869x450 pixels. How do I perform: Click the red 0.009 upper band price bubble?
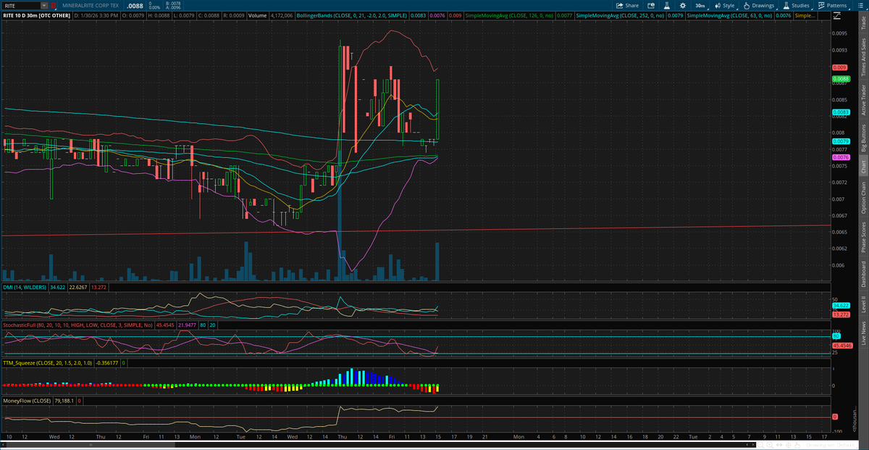(x=839, y=67)
